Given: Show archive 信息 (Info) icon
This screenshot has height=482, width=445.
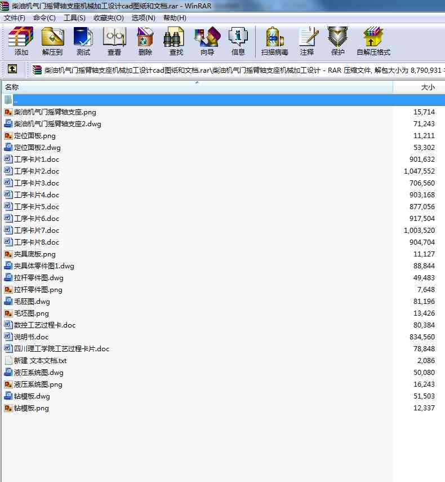Looking at the screenshot, I should [x=238, y=41].
